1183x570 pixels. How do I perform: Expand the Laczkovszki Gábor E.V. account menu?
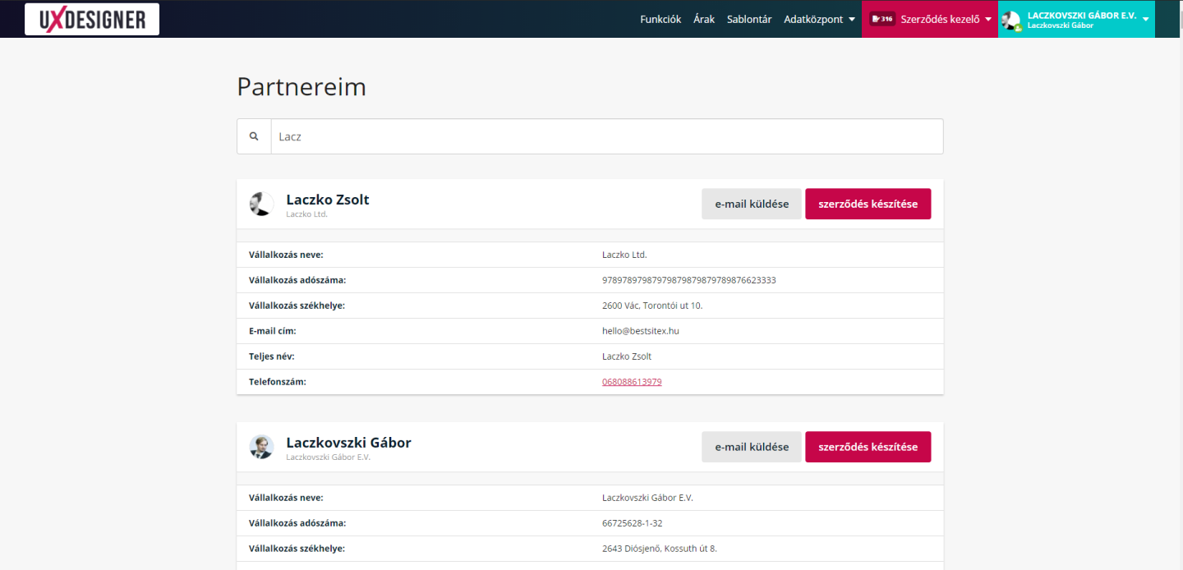[x=1145, y=19]
